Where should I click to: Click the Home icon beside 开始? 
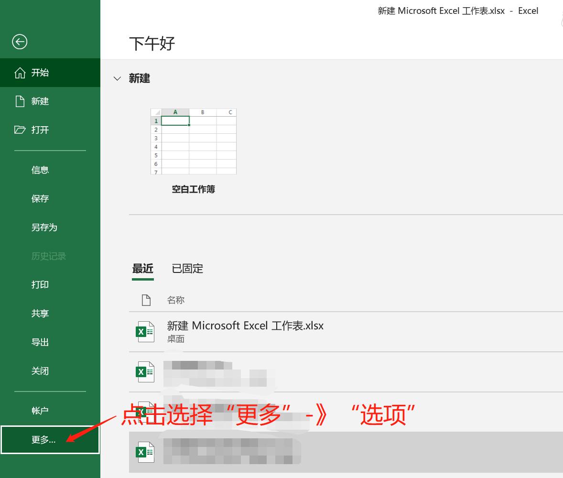(x=20, y=72)
